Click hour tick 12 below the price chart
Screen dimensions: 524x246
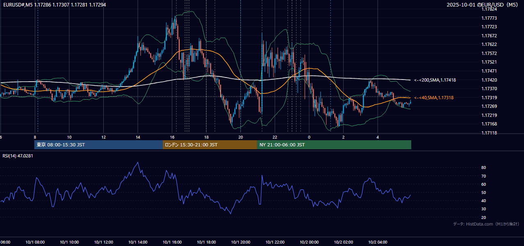[104, 137]
